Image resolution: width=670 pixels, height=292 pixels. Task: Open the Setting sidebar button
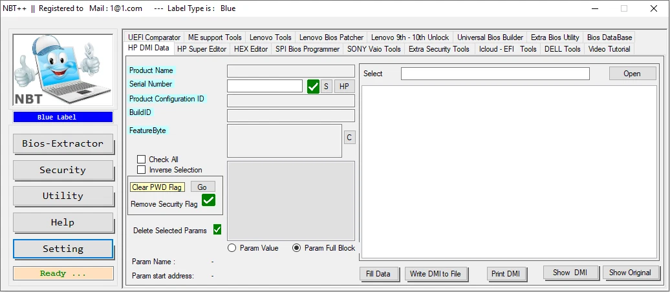coord(63,249)
